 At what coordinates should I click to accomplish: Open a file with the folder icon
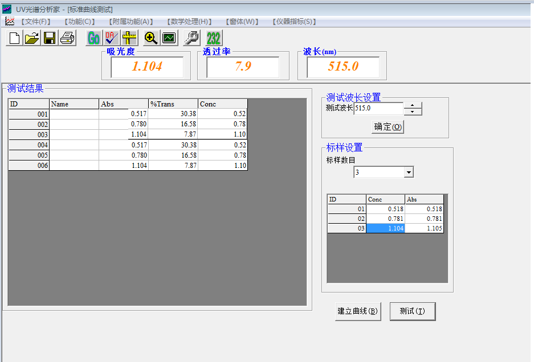pos(32,38)
